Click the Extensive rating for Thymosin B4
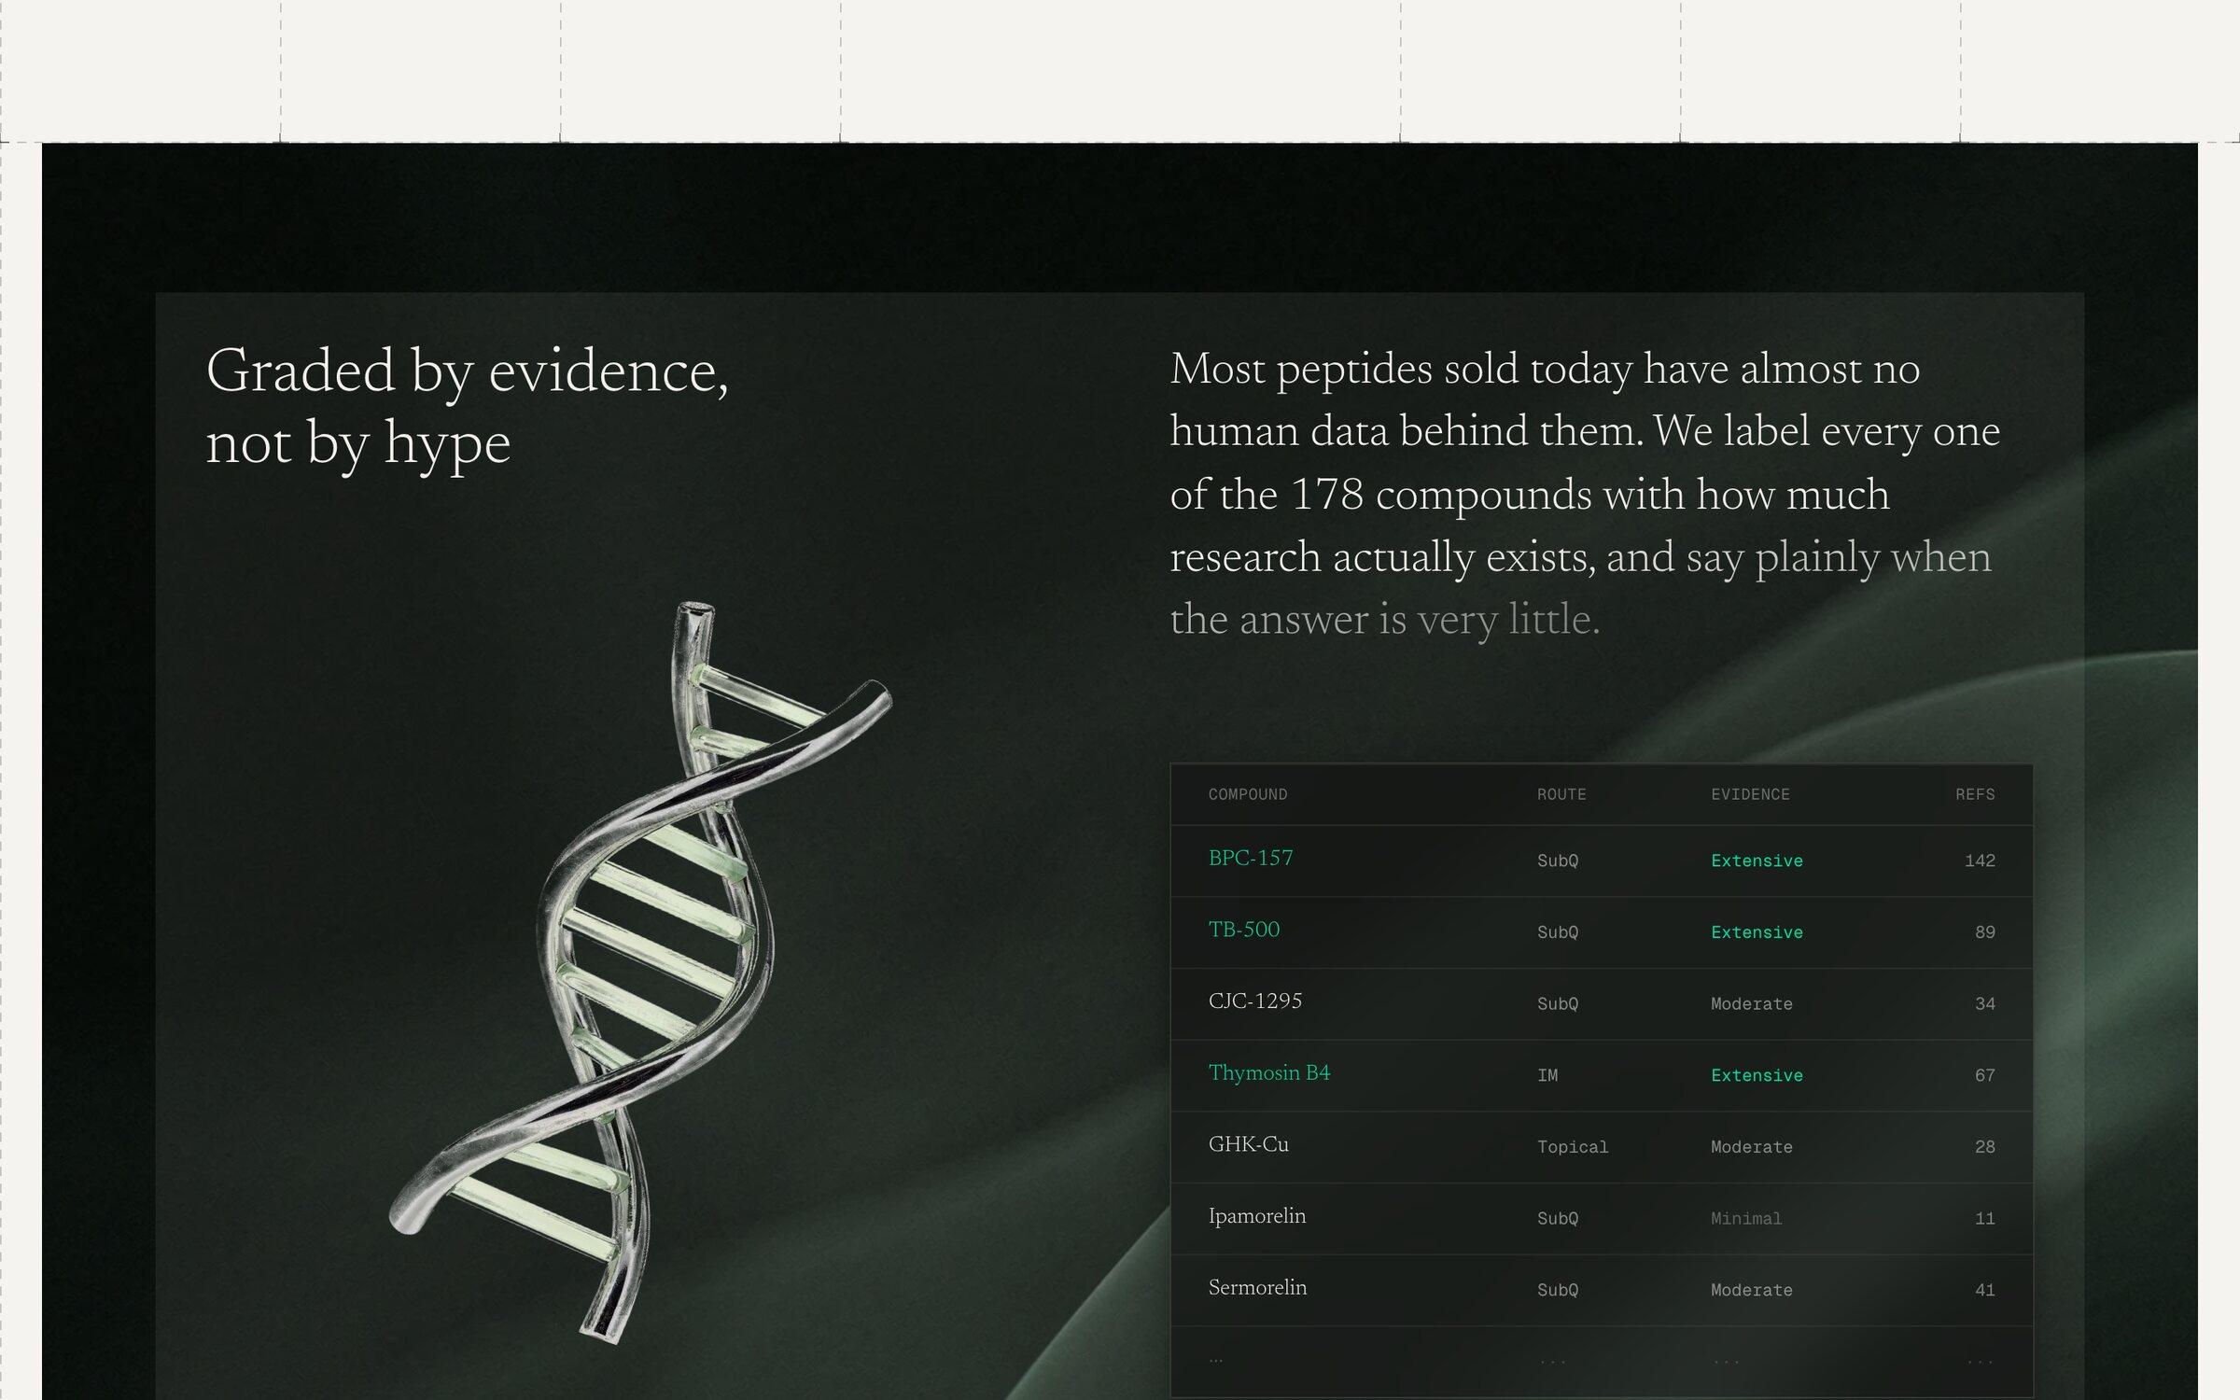The image size is (2240, 1400). 1757,1075
